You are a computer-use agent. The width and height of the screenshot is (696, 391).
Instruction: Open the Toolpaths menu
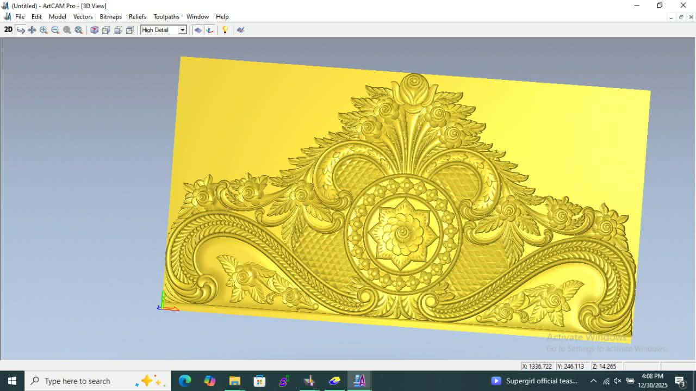click(x=166, y=17)
